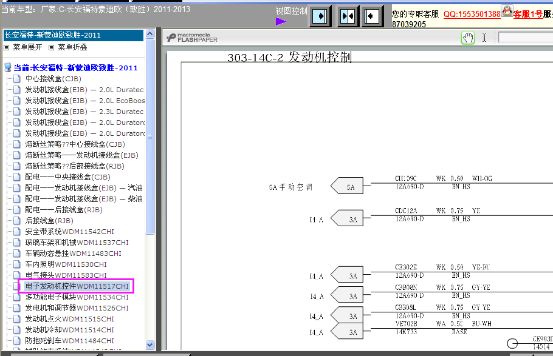Select 电子发动机控件WDM11517CHI
This screenshot has height=356, width=553.
77,286
